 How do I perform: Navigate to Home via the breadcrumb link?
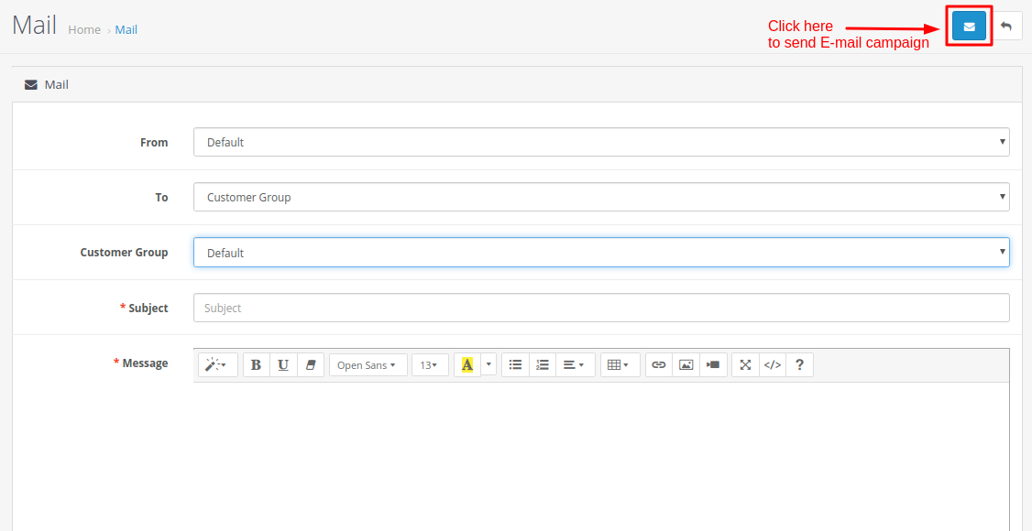[84, 29]
